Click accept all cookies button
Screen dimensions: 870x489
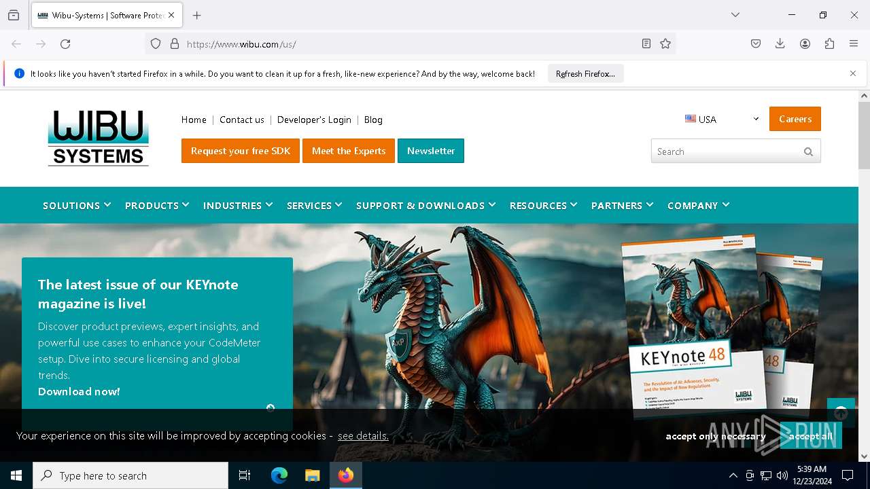[811, 436]
